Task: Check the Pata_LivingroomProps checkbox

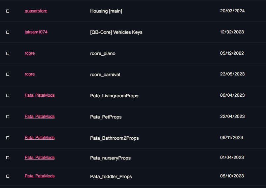Action: click(8, 95)
